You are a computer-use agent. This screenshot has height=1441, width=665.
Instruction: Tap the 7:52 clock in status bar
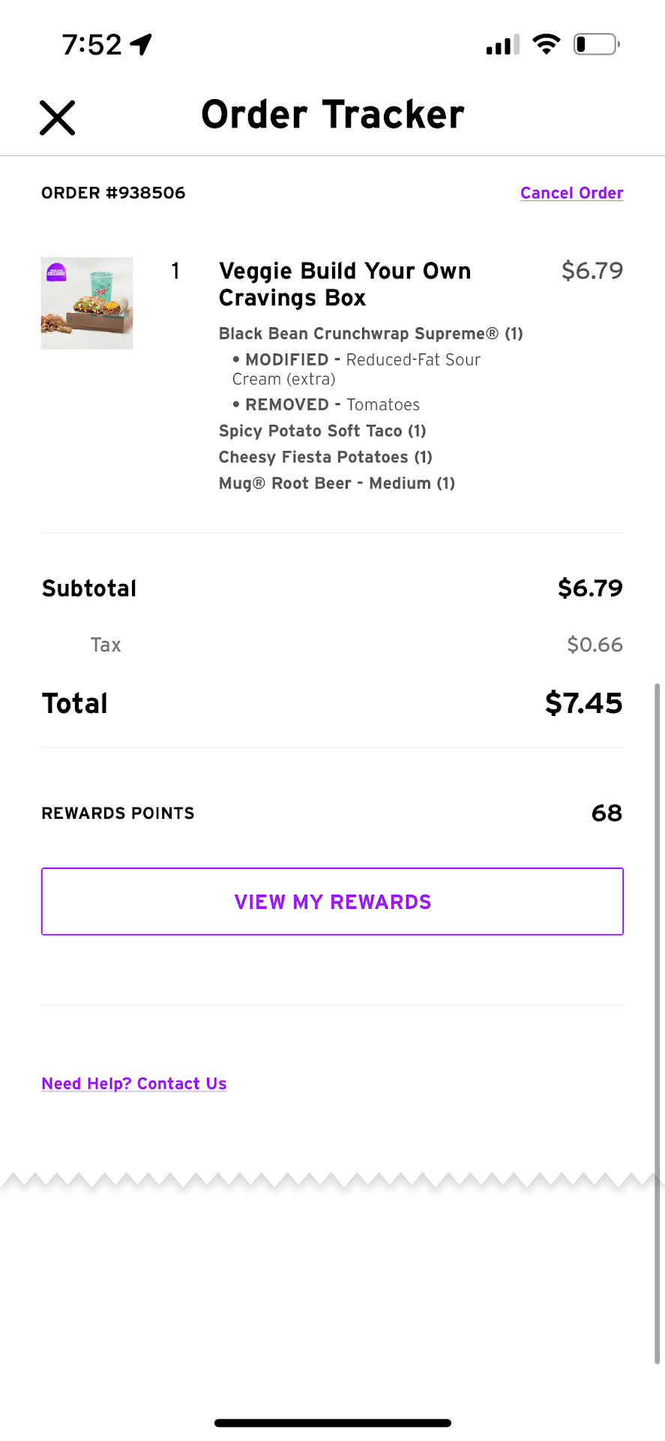pos(91,45)
